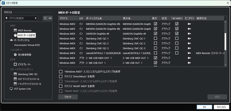231x111 pixels.
Task: Enable デバイス 'DirectMusic' を使用 checkbox
Action: [61, 77]
